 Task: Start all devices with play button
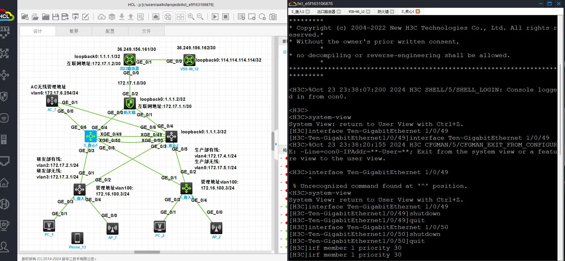(215, 17)
